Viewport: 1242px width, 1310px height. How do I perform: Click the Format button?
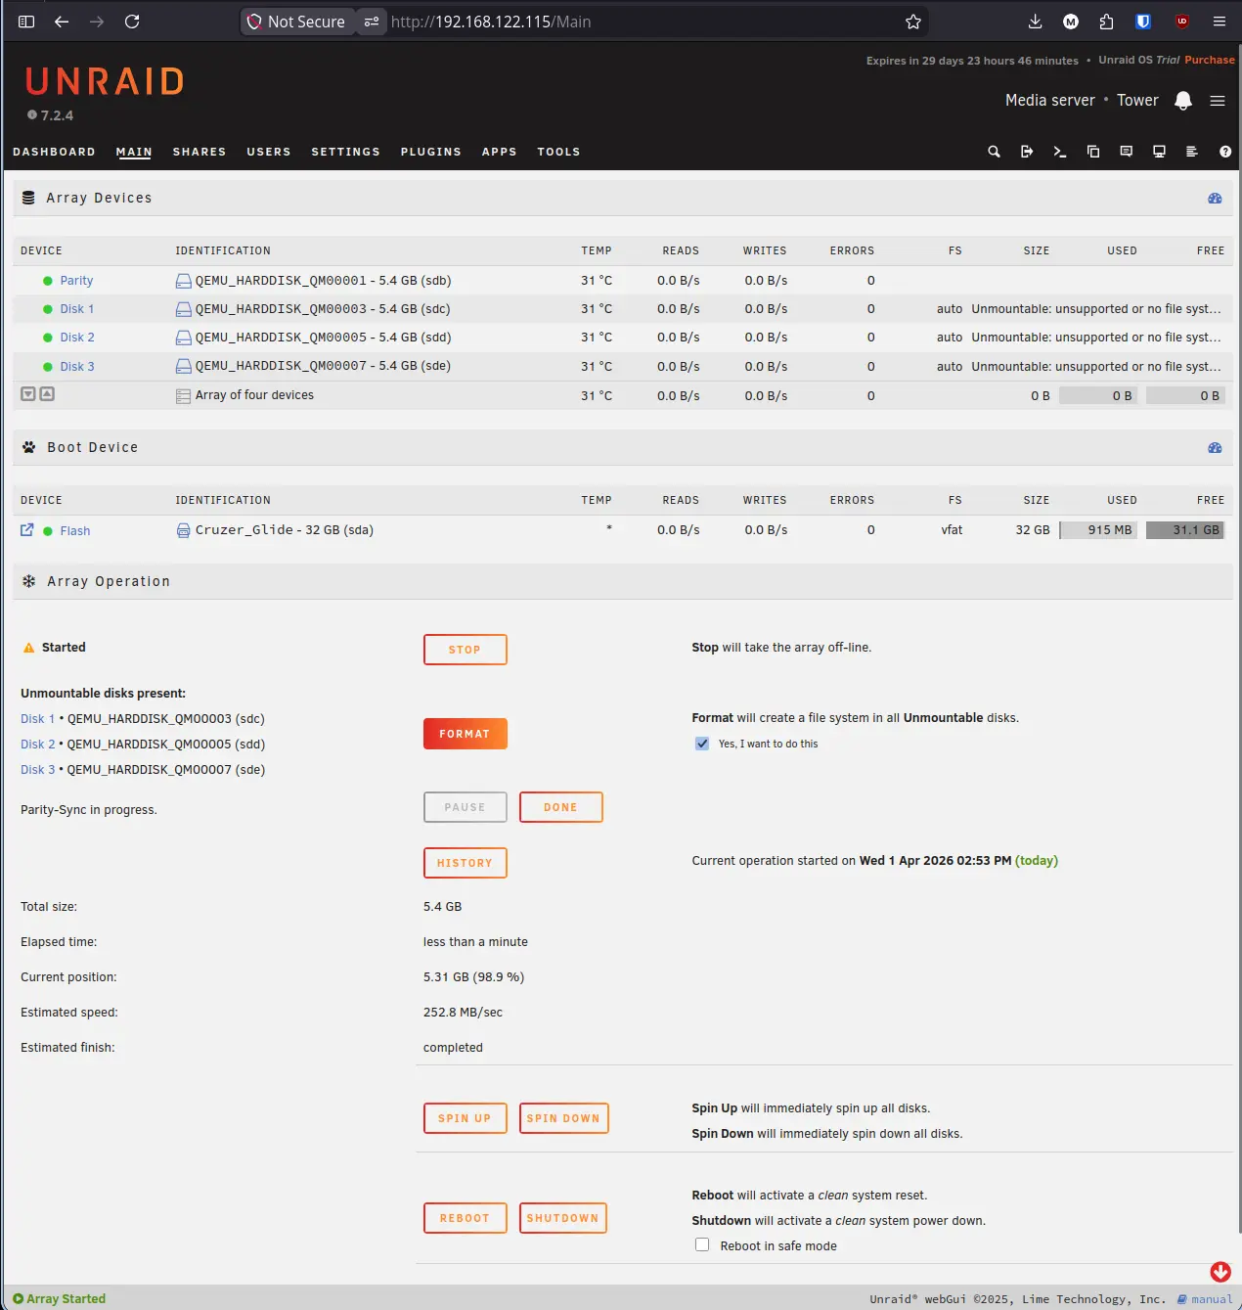coord(466,734)
